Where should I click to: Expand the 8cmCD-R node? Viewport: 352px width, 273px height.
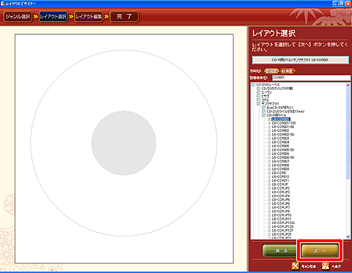263,108
